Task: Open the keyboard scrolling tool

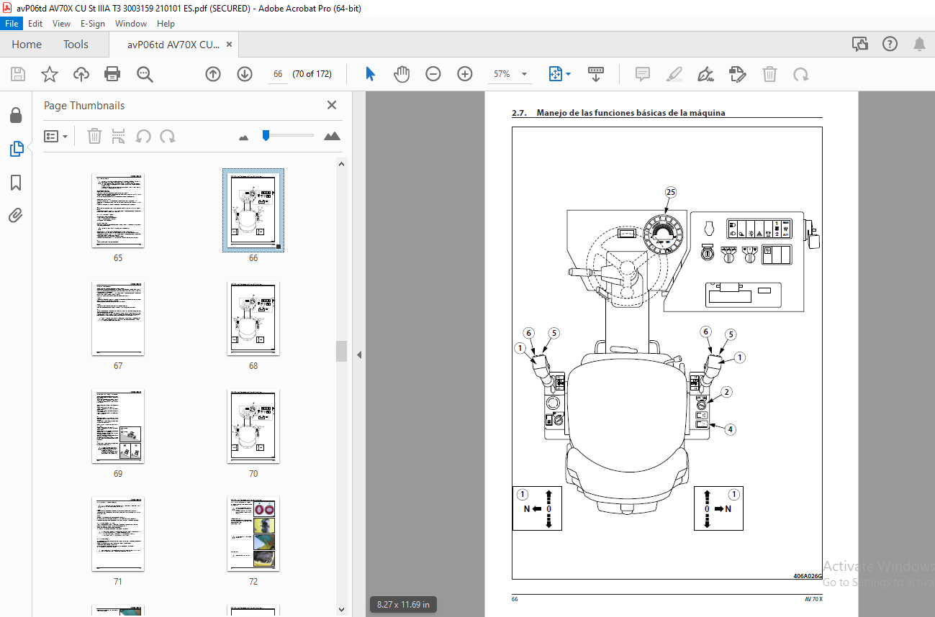Action: [596, 74]
